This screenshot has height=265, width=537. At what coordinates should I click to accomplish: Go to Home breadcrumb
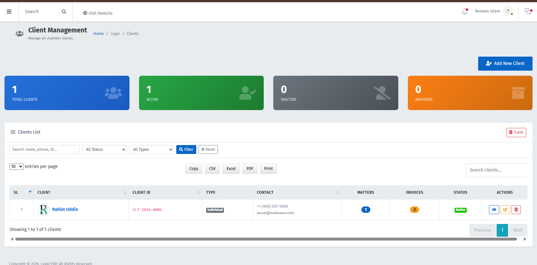coord(99,34)
